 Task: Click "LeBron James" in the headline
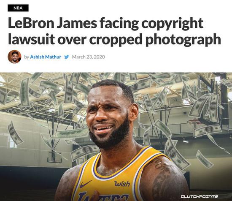tap(52, 23)
